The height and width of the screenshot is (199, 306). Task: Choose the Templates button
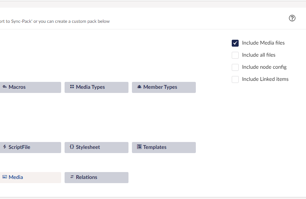tap(164, 148)
